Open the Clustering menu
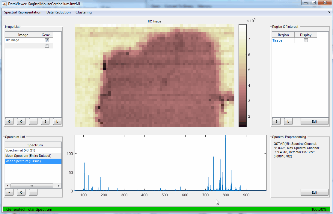 tap(83, 12)
